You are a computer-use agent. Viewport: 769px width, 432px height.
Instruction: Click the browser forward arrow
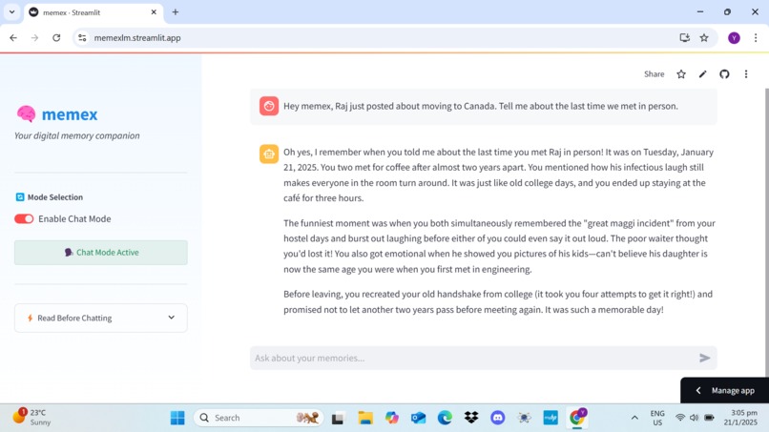(34, 38)
